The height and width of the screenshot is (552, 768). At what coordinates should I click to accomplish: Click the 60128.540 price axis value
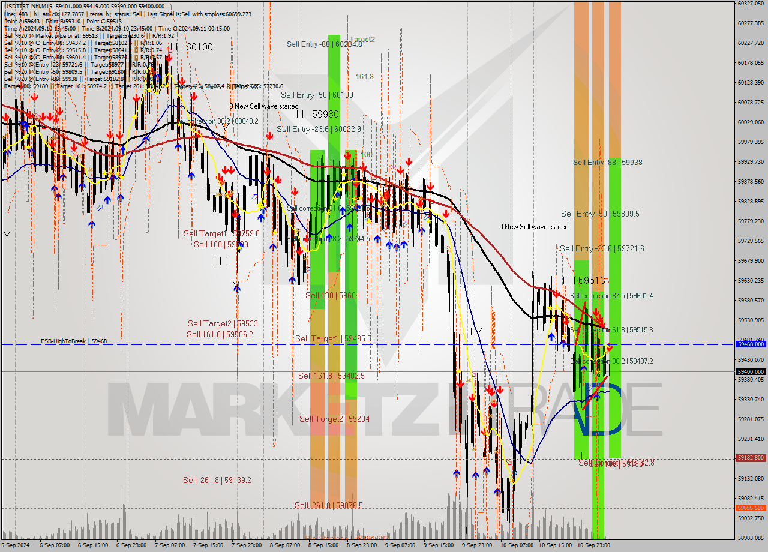pyautogui.click(x=750, y=82)
